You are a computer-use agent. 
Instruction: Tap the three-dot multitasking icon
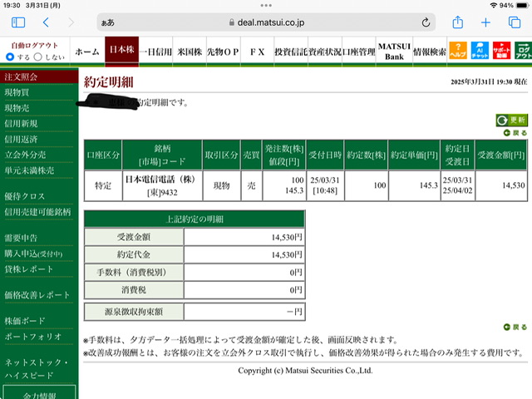pos(266,6)
